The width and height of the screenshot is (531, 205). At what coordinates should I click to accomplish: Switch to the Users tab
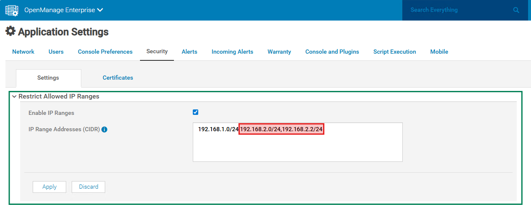56,52
